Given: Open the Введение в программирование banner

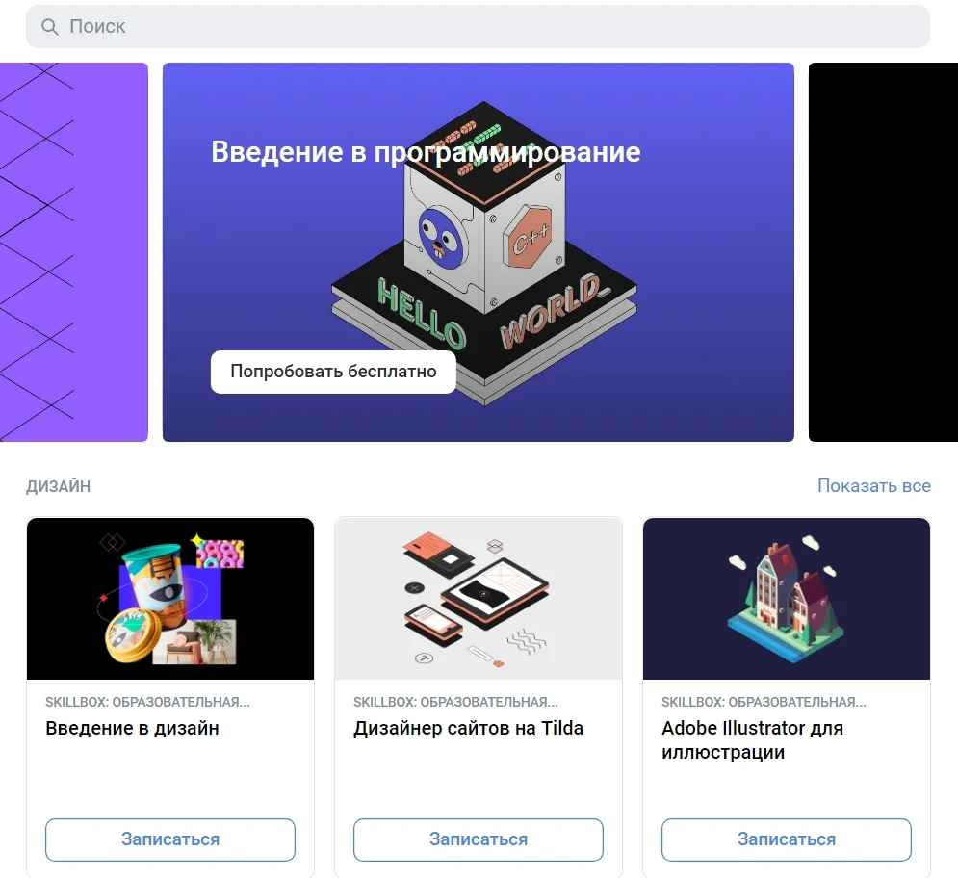Looking at the screenshot, I should (x=479, y=251).
